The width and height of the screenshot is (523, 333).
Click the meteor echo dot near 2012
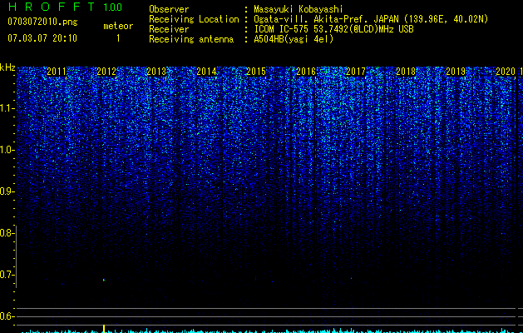click(104, 280)
